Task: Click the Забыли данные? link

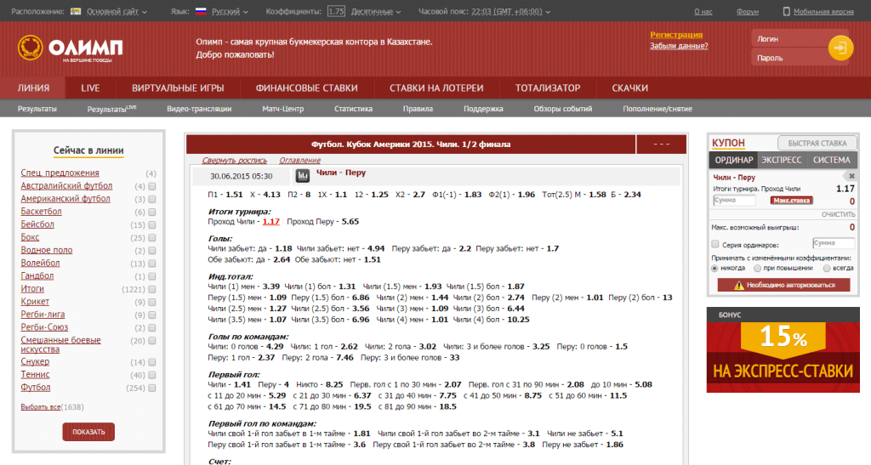Action: pos(679,46)
